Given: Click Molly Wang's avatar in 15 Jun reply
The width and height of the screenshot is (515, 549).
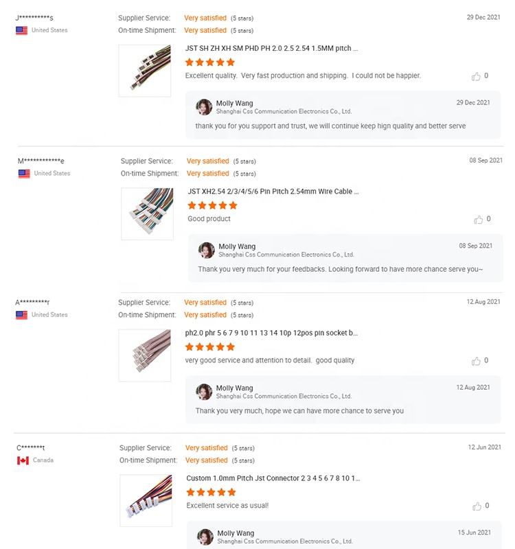Looking at the screenshot, I should [x=205, y=537].
